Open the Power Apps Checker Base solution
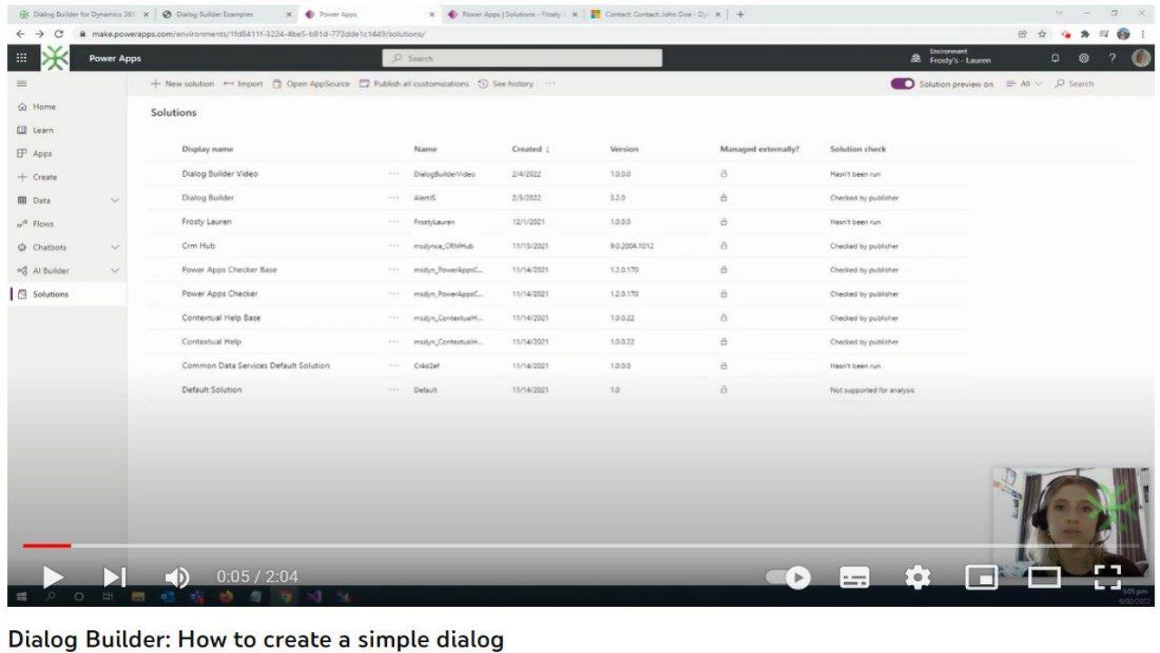The image size is (1160, 653). click(x=229, y=269)
